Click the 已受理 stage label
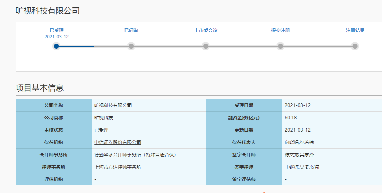Viewport: 382px width, 193px height. click(x=56, y=30)
